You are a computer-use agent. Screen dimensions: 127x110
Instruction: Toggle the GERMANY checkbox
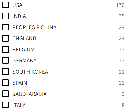tap(6, 60)
